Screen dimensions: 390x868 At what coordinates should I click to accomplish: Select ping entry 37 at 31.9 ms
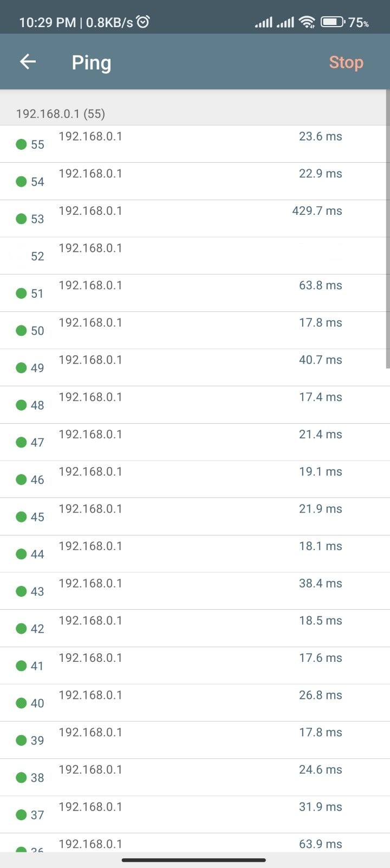(x=195, y=815)
